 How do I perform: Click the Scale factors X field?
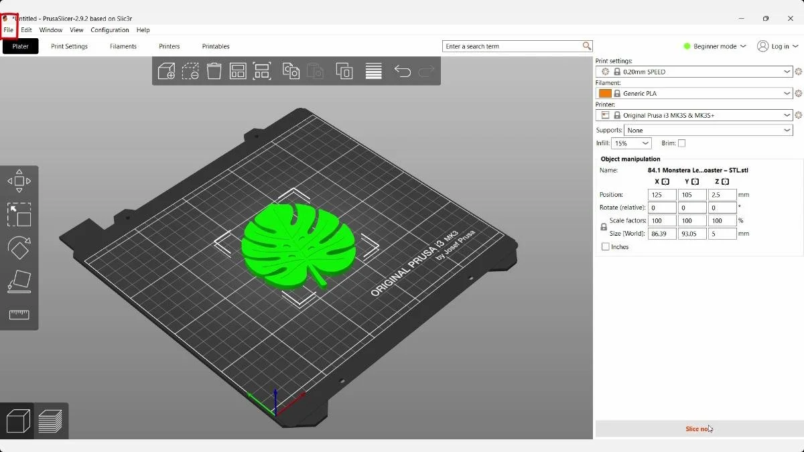[662, 220]
